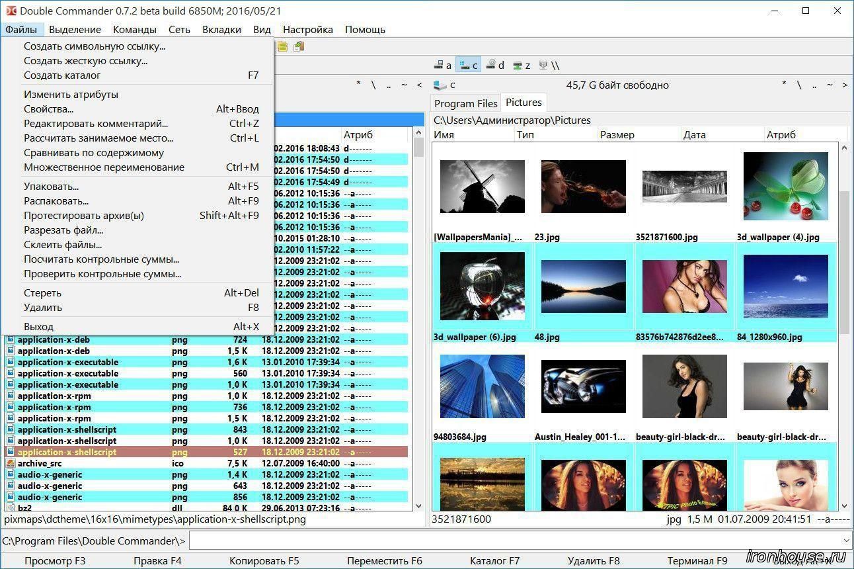Choose Выход Alt+X menu entry

pos(138,327)
